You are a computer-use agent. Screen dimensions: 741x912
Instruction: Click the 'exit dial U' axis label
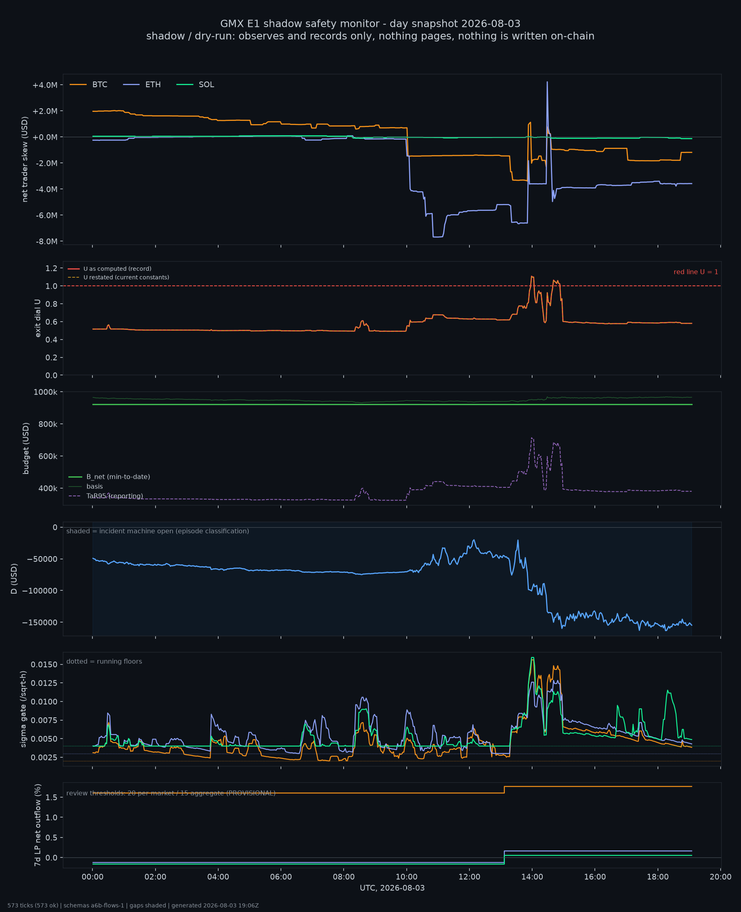[x=37, y=318]
